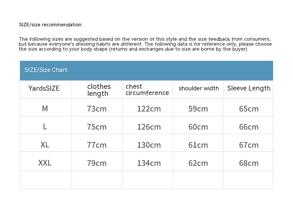Click the 130cm chest circumference cell
The image size is (293, 207).
pyautogui.click(x=149, y=145)
